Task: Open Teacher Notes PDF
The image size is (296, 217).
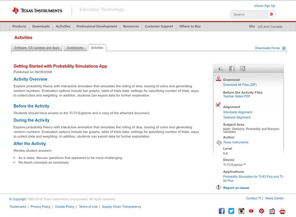Action: point(236,96)
